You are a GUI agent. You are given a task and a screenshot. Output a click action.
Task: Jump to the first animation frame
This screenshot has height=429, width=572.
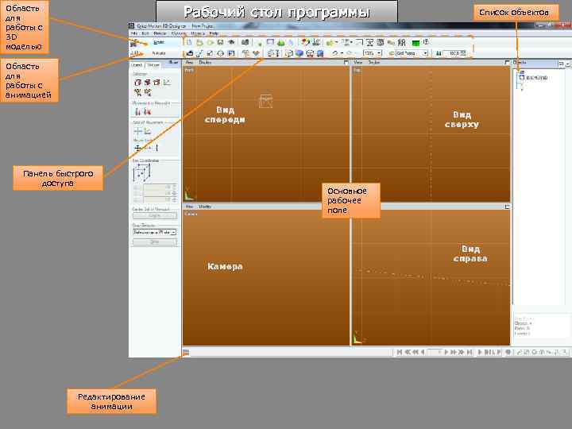[400, 352]
